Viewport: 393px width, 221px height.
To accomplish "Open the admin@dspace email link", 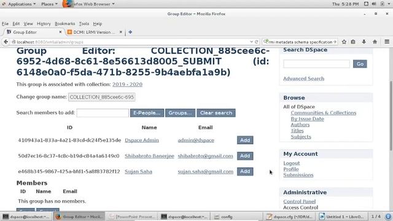I will (196, 140).
